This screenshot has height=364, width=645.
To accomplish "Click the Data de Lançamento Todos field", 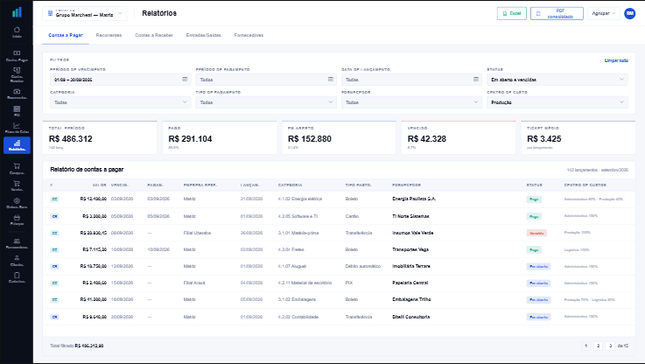I will coord(411,80).
